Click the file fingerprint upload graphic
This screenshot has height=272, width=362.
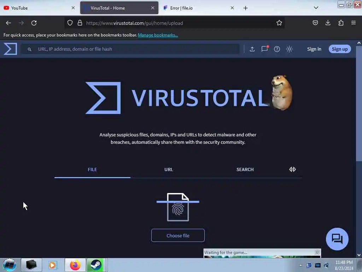(x=178, y=207)
